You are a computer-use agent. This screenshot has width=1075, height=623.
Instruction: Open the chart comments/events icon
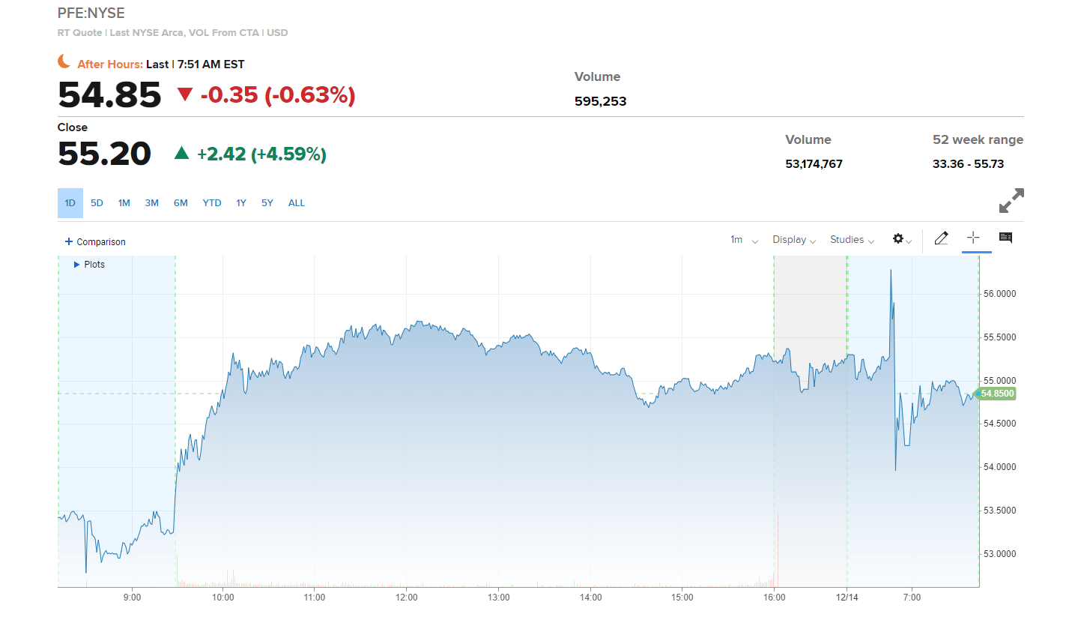pos(1005,238)
